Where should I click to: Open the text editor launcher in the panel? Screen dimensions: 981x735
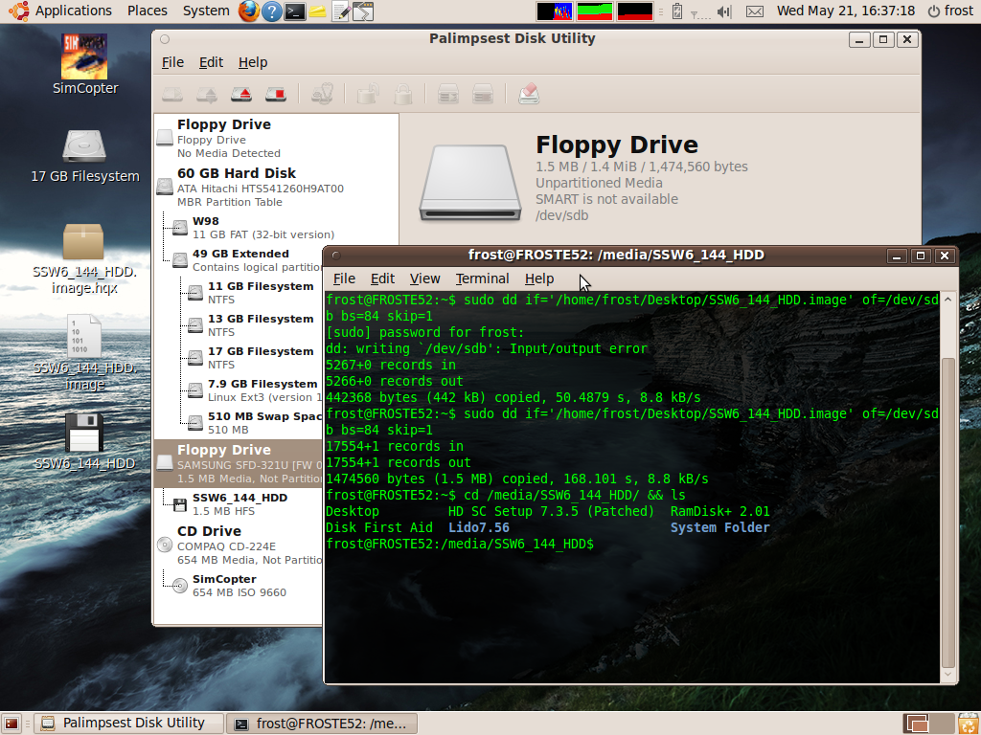[340, 11]
